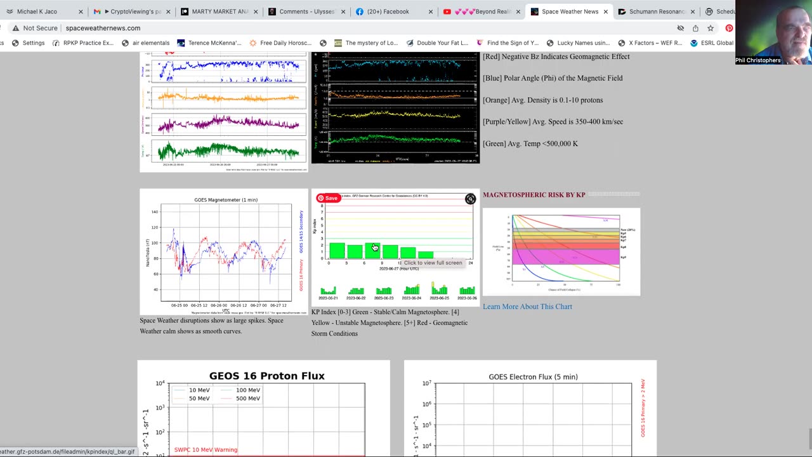812x457 pixels.
Task: Open the Find the Sign of Y... bookmark
Action: (507, 43)
